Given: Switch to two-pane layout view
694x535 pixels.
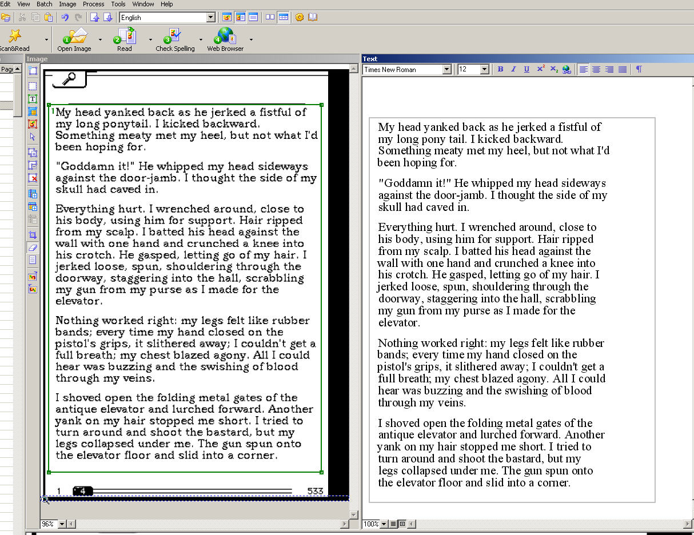Looking at the screenshot, I should (270, 17).
